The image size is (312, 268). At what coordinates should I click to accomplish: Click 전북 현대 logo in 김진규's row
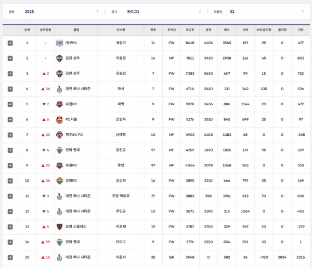[x=59, y=150]
